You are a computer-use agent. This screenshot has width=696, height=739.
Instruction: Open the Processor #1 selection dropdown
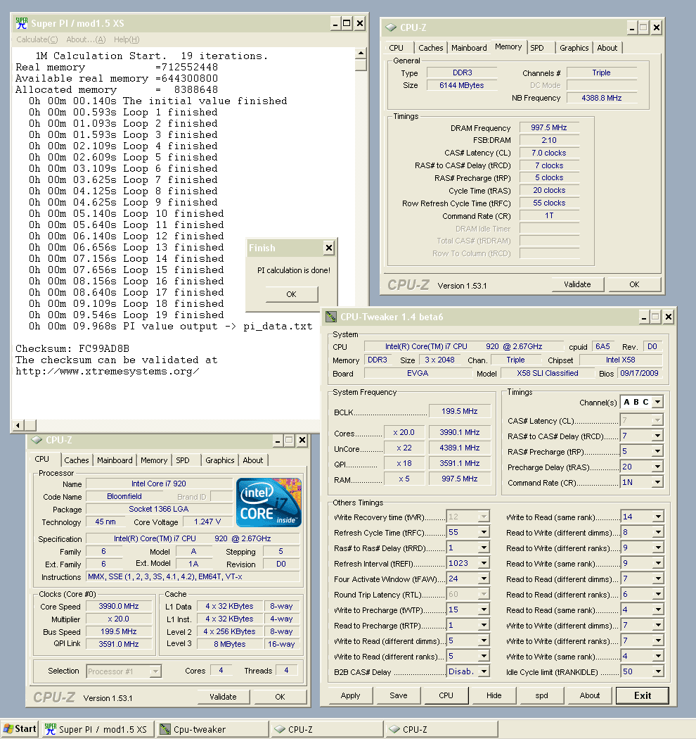(x=155, y=671)
